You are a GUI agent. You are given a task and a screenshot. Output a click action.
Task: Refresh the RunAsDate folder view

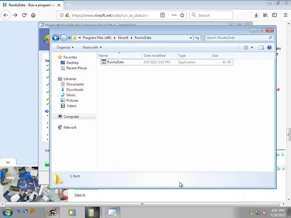(x=197, y=38)
